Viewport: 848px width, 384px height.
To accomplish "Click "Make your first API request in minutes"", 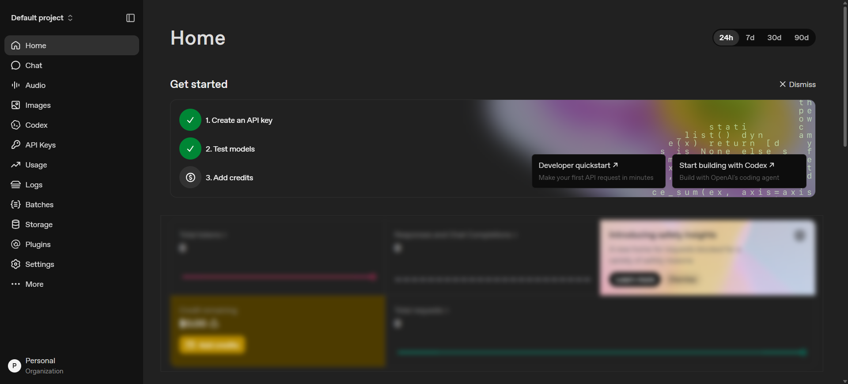I will coord(596,178).
